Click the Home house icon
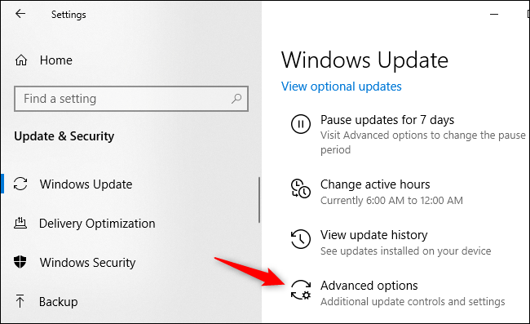This screenshot has width=530, height=324. [x=21, y=60]
